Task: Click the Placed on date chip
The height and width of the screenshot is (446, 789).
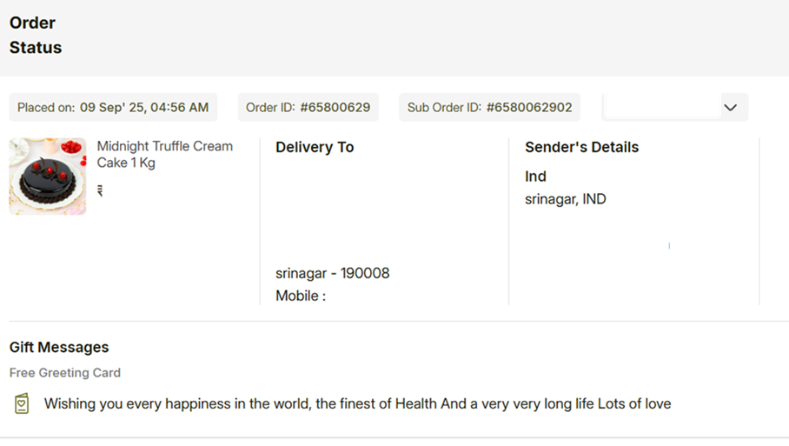Action: tap(113, 108)
